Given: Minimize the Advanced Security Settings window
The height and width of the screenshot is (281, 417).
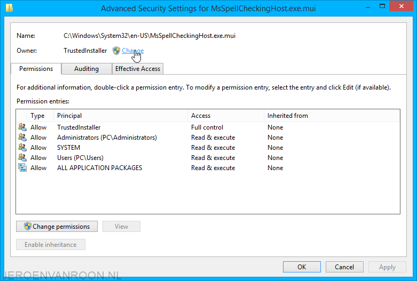Looking at the screenshot, I should click(x=368, y=6).
